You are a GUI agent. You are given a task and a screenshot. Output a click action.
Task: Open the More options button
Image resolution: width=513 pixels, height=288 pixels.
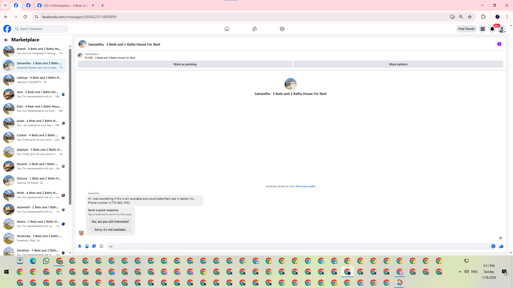398,64
